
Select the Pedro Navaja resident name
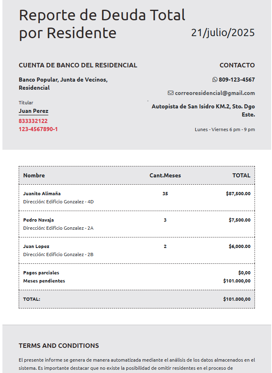click(38, 220)
